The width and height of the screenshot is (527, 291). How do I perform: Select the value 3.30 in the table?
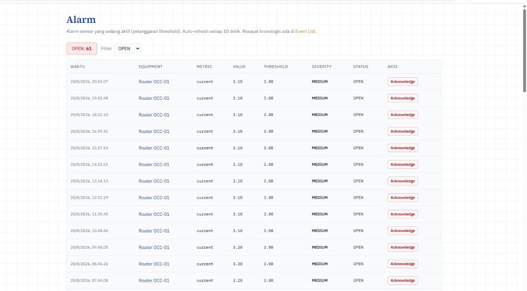pos(237,264)
